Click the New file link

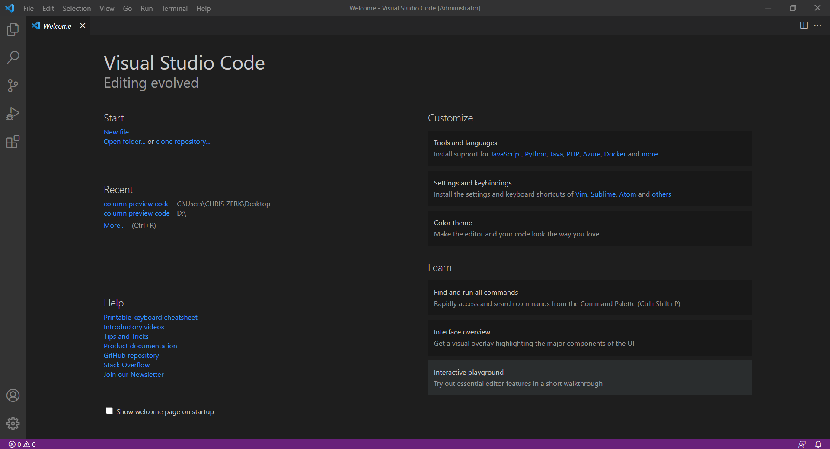point(116,132)
